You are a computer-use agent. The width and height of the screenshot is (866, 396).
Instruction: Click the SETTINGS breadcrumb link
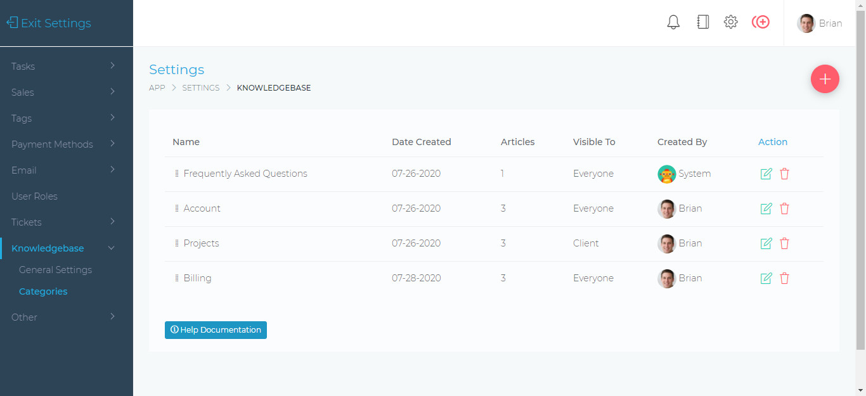[201, 88]
